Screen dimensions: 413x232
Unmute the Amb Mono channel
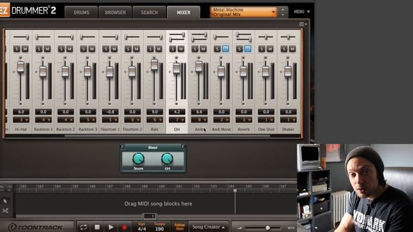(225, 49)
